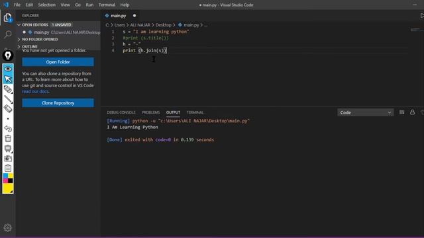Click the Open Folder button
The image size is (424, 238).
pyautogui.click(x=58, y=61)
